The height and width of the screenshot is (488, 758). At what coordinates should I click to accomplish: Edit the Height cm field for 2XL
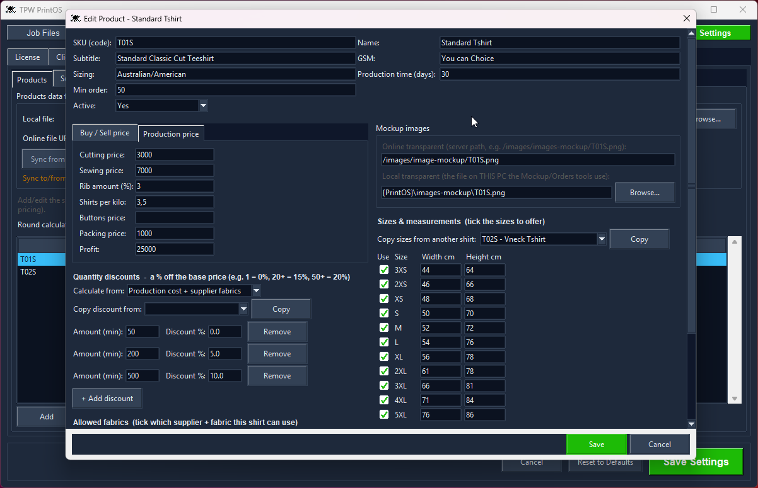485,372
